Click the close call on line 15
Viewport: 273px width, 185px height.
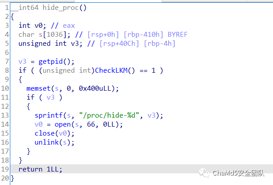pos(44,133)
